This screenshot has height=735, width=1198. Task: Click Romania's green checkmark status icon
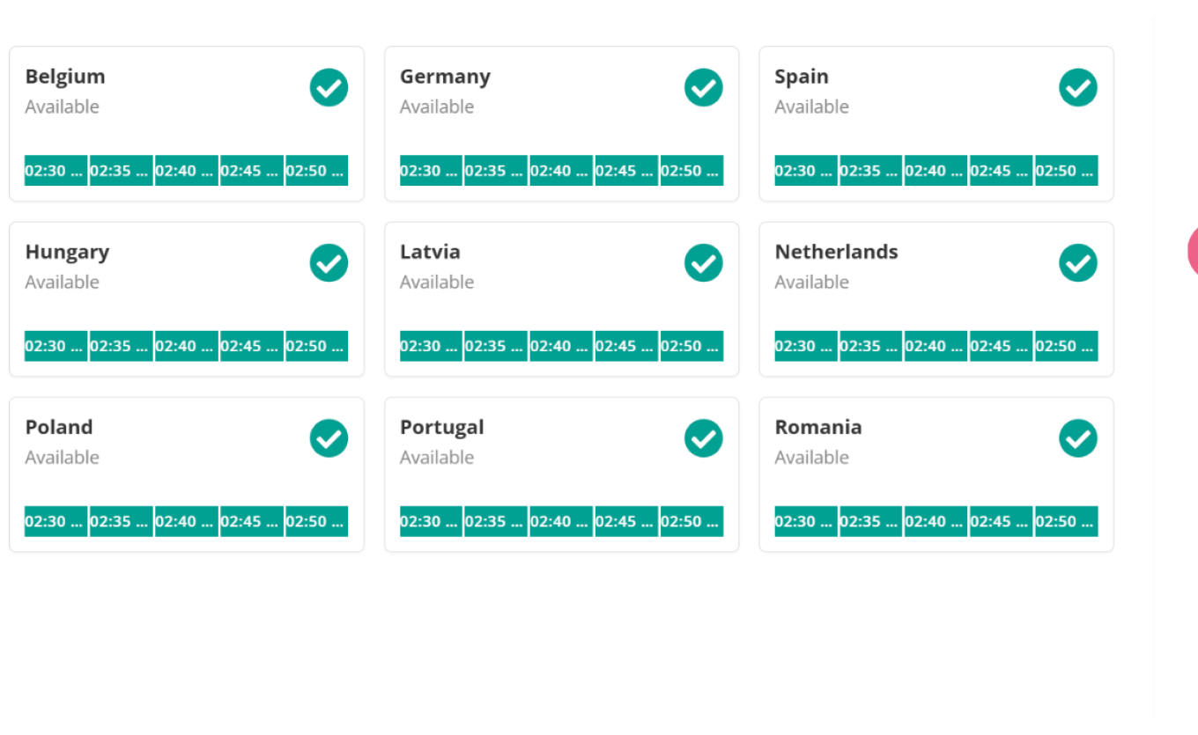(x=1077, y=438)
